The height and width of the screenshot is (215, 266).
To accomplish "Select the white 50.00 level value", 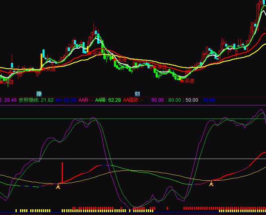I will pyautogui.click(x=192, y=100).
